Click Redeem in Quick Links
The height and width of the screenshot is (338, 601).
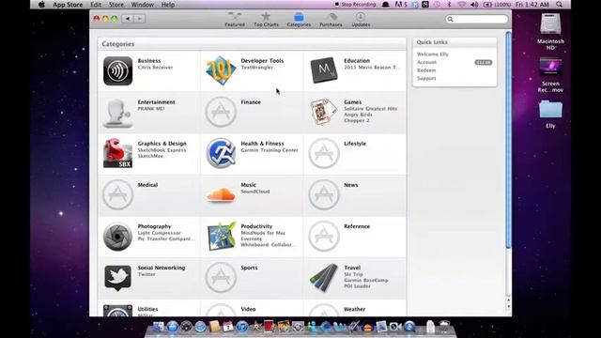pos(426,70)
